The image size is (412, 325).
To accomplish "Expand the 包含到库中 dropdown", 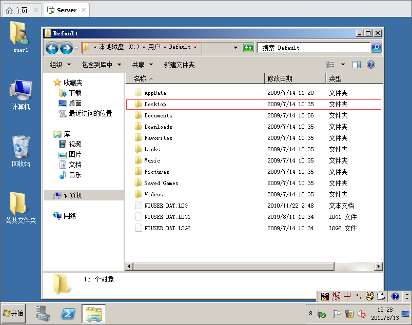I will tap(101, 65).
